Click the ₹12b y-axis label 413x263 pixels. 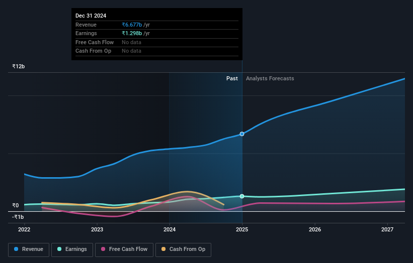(19, 66)
